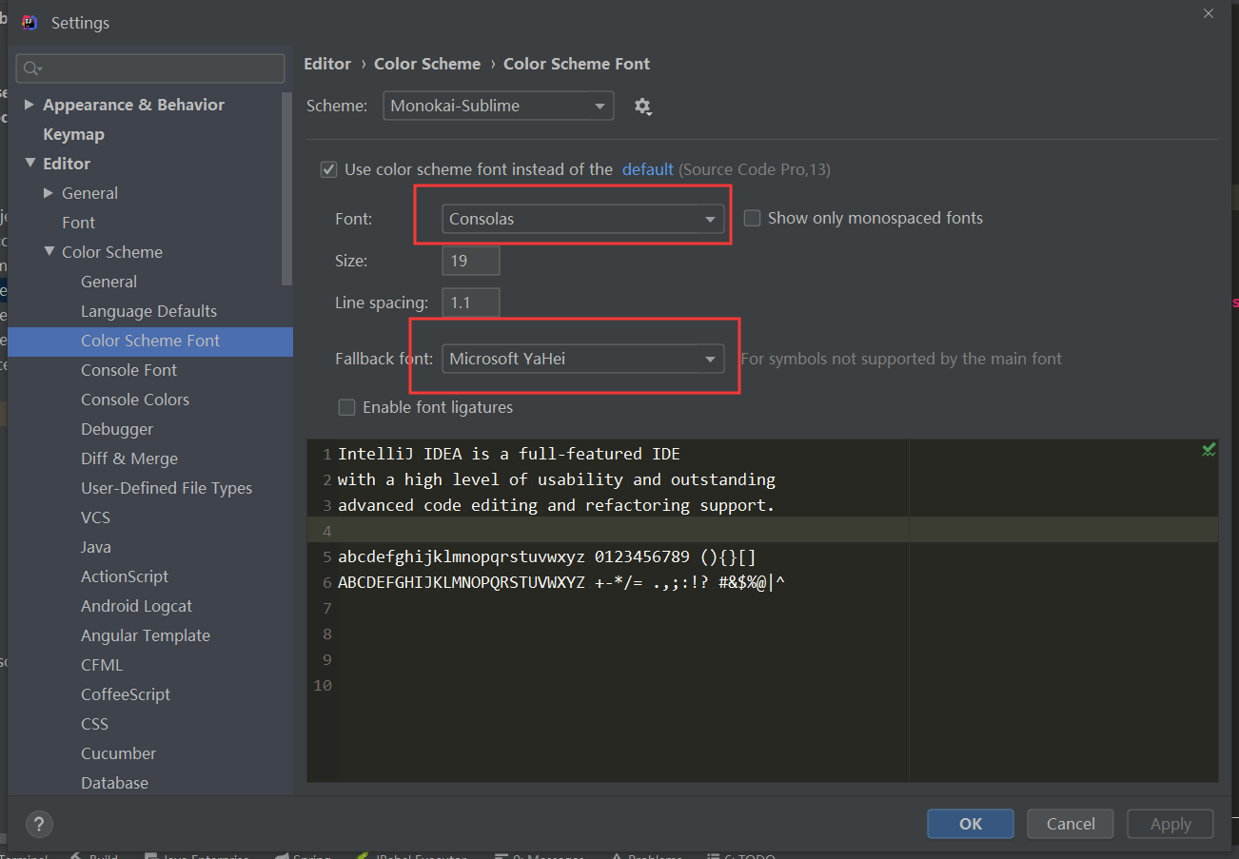Click preview line 'advanced code editing and refactoring support.'
The height and width of the screenshot is (859, 1239).
(557, 505)
